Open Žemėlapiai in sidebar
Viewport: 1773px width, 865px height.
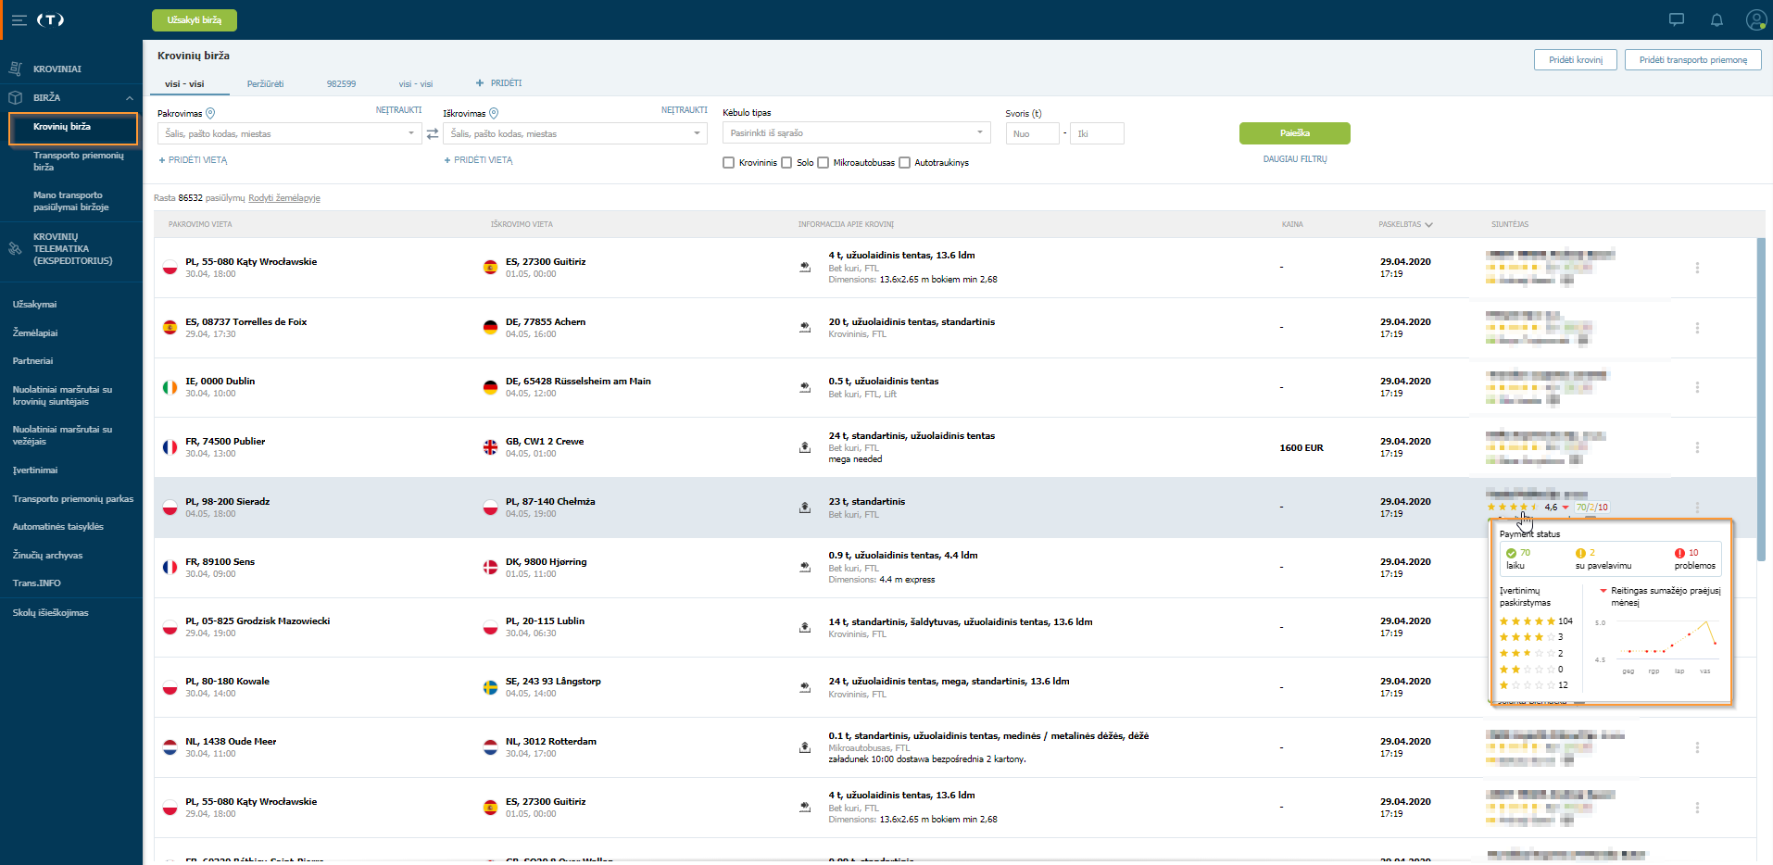(35, 333)
